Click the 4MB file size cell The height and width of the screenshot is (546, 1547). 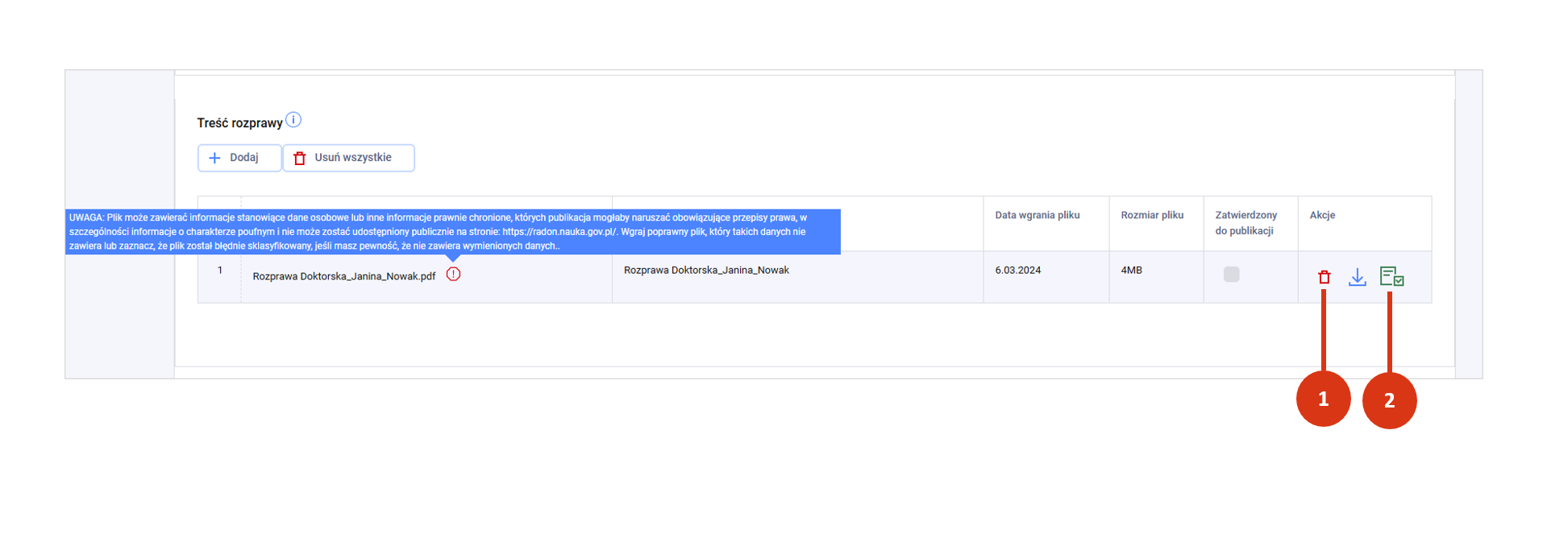click(1131, 271)
